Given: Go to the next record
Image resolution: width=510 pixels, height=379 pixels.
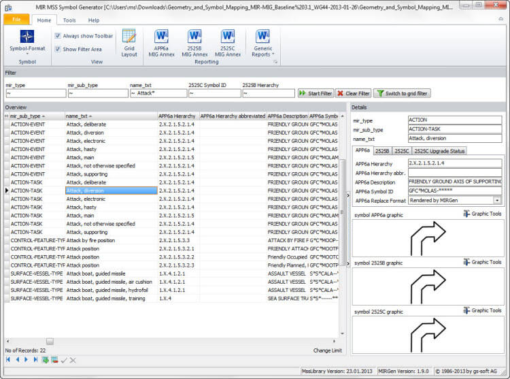Looking at the screenshot, I should [26, 360].
